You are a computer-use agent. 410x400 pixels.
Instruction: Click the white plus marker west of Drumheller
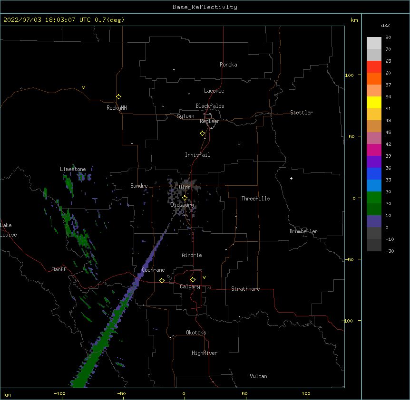[291, 178]
